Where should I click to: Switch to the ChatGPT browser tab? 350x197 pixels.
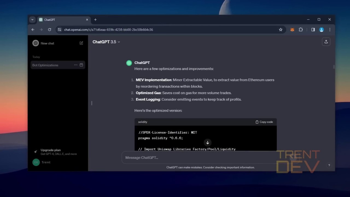[x=64, y=20]
